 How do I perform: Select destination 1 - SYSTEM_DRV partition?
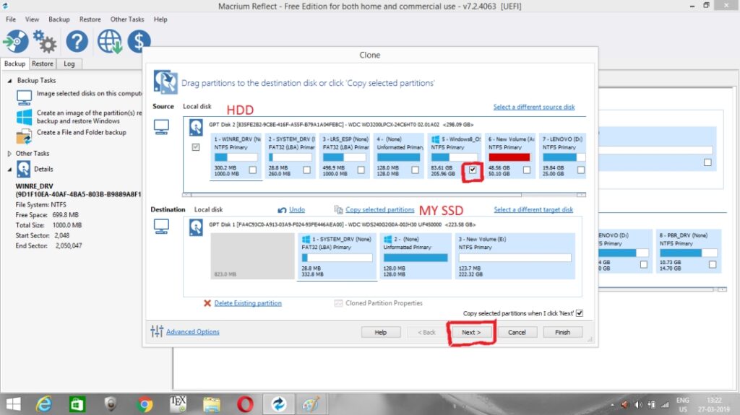337,256
